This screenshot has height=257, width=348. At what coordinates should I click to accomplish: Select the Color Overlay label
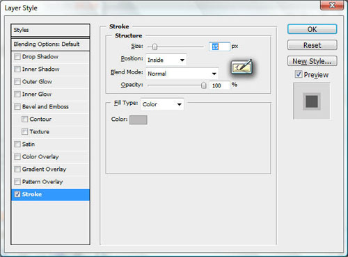point(40,157)
